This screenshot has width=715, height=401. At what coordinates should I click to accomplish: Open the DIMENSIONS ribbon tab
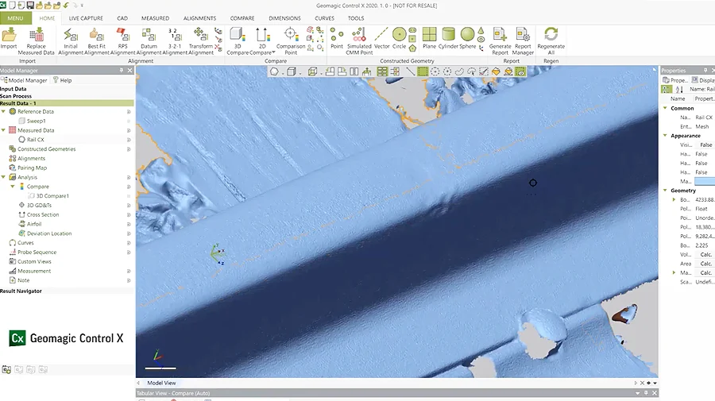pyautogui.click(x=284, y=17)
